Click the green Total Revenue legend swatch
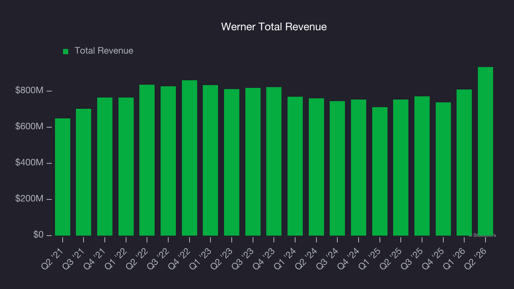This screenshot has height=289, width=514. (66, 51)
